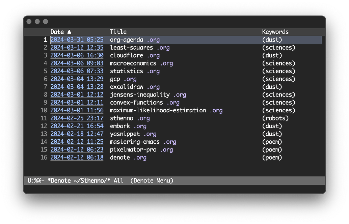Click the .org extension of yasnippet
Viewport: 349px width, 224px height.
[x=150, y=134]
